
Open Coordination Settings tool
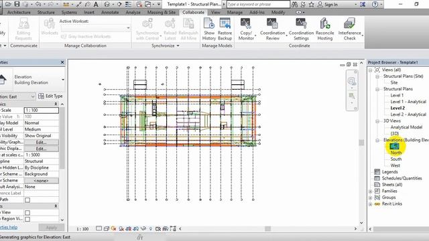tap(301, 29)
